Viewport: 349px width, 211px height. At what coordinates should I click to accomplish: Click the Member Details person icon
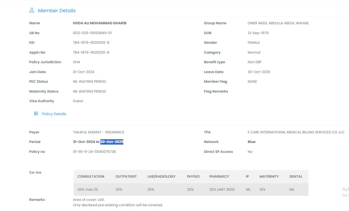32,10
